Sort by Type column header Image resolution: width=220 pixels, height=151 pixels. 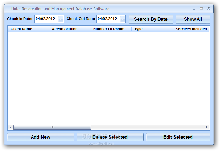pos(152,29)
